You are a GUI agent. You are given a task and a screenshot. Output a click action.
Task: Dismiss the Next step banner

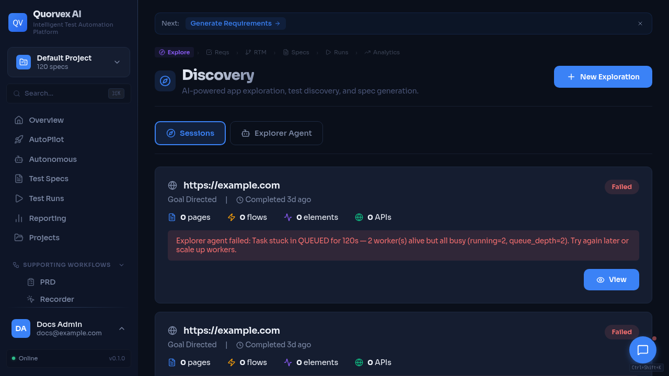tap(640, 23)
